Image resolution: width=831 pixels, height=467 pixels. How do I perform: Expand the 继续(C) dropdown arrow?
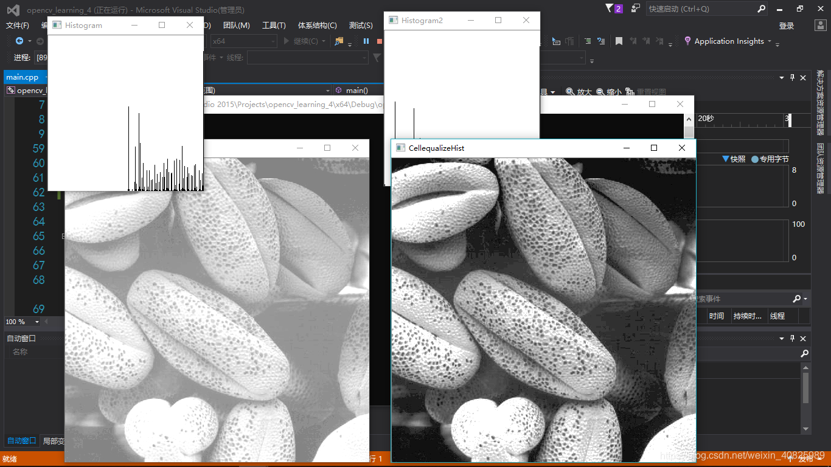pyautogui.click(x=324, y=41)
